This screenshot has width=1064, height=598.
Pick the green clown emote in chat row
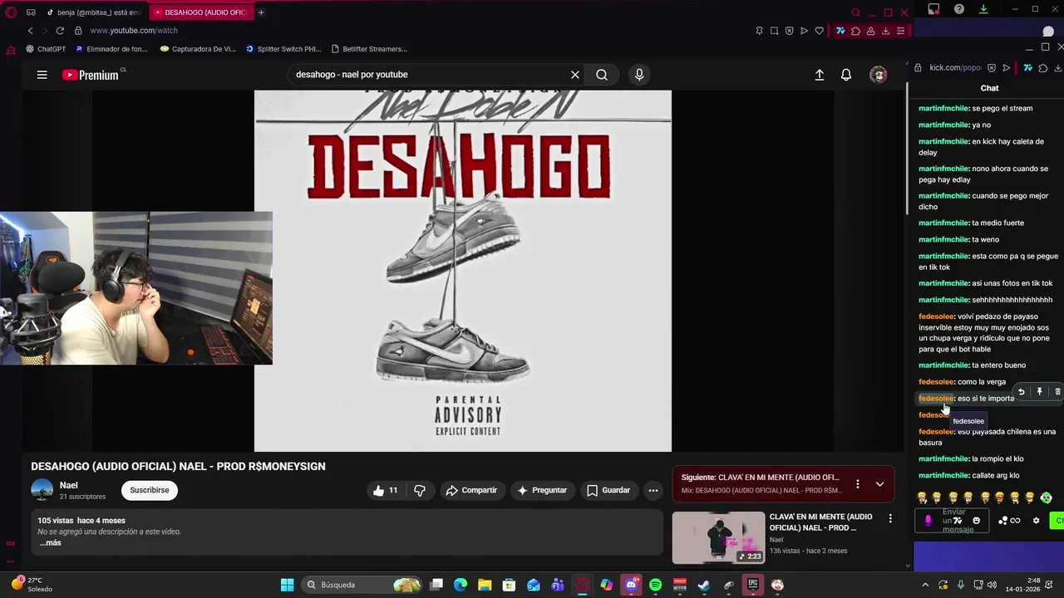point(1047,498)
